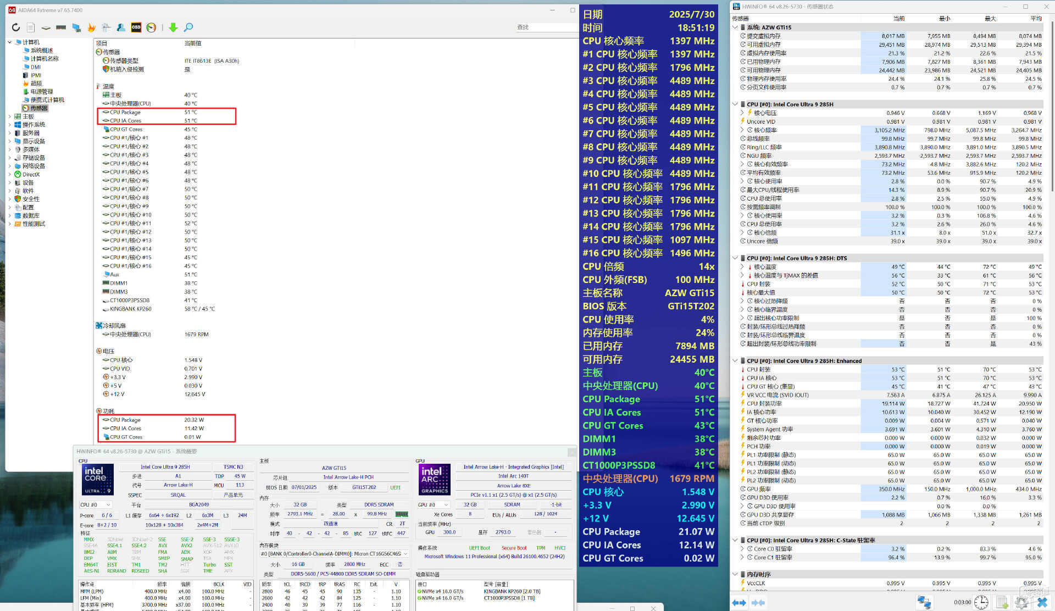Open HWiNFO sensor settings gear icon
Image resolution: width=1055 pixels, height=611 pixels.
coord(1022,603)
